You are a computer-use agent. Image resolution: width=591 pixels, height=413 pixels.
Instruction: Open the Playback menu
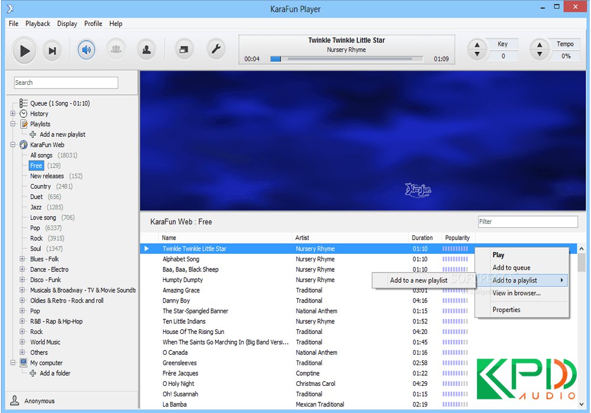pos(38,24)
